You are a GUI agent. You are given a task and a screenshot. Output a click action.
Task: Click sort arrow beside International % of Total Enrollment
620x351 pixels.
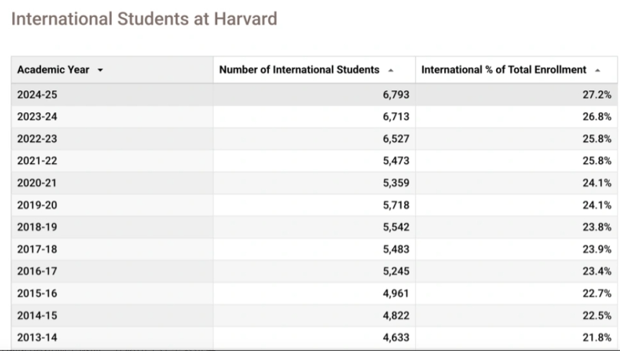pyautogui.click(x=598, y=70)
